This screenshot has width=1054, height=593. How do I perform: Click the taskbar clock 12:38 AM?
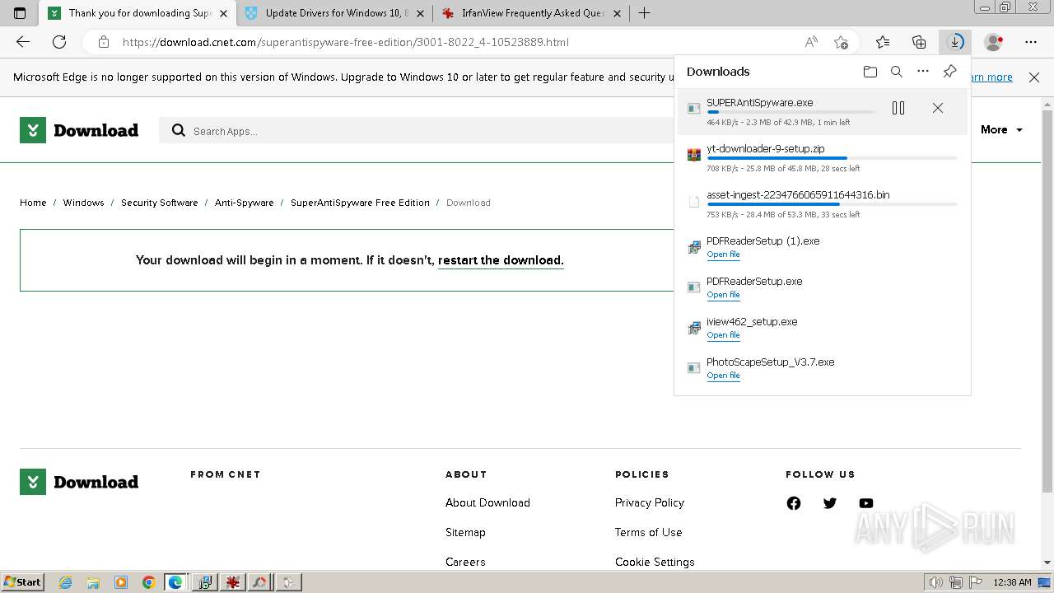(1012, 582)
